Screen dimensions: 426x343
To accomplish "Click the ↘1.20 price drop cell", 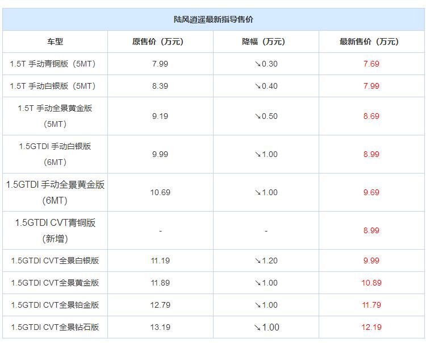I will pyautogui.click(x=266, y=261).
